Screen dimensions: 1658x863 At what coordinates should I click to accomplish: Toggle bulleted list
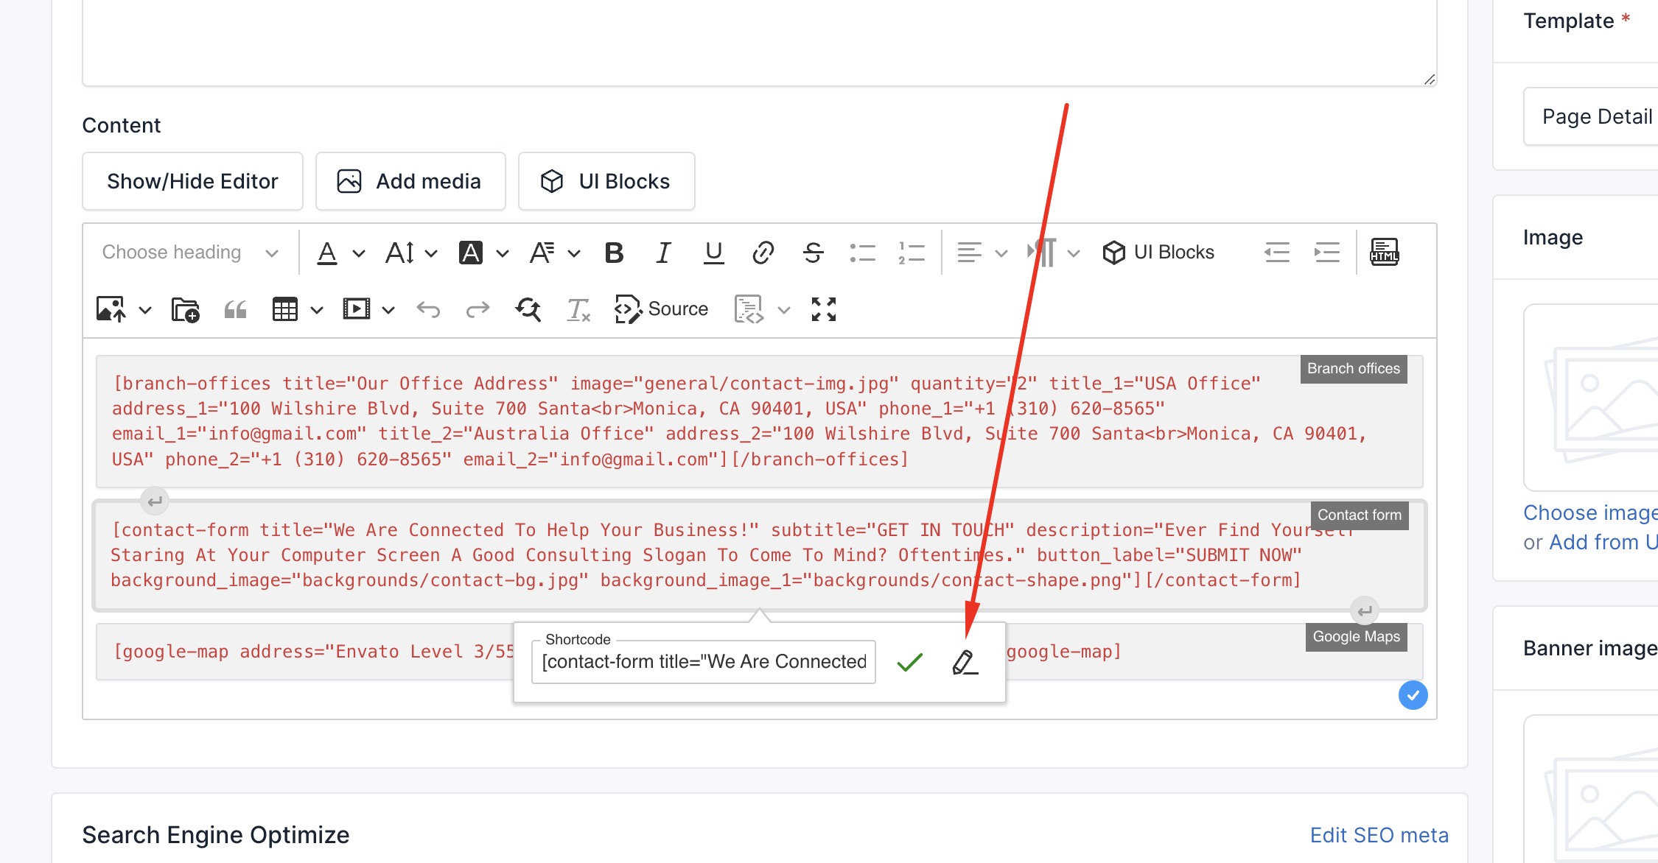pyautogui.click(x=862, y=253)
